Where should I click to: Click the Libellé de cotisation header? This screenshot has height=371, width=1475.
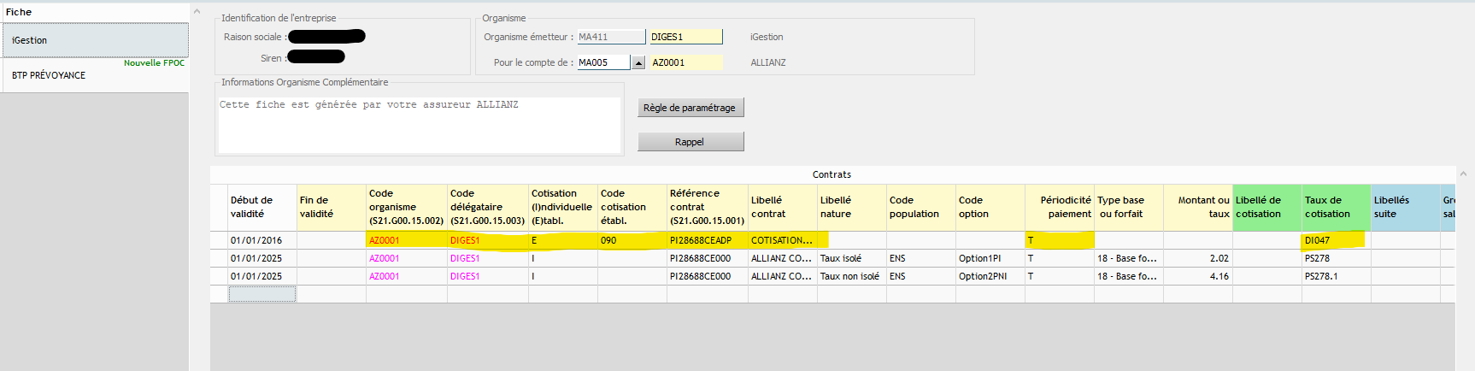coord(1267,207)
